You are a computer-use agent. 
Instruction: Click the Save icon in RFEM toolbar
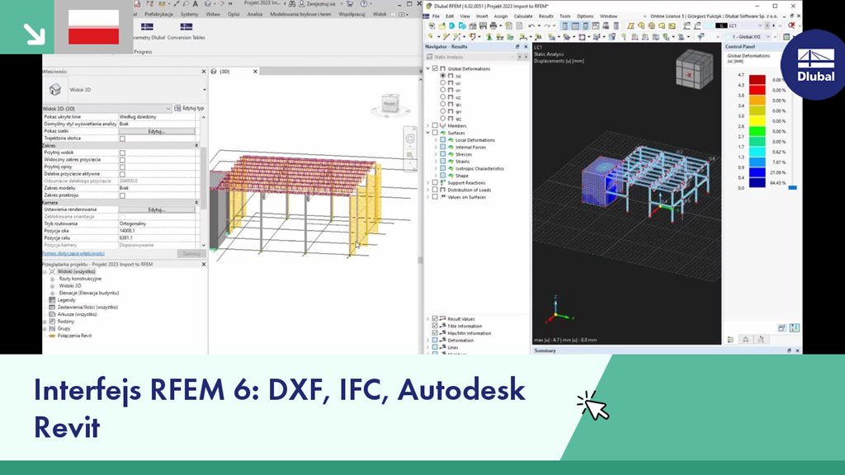[483, 26]
